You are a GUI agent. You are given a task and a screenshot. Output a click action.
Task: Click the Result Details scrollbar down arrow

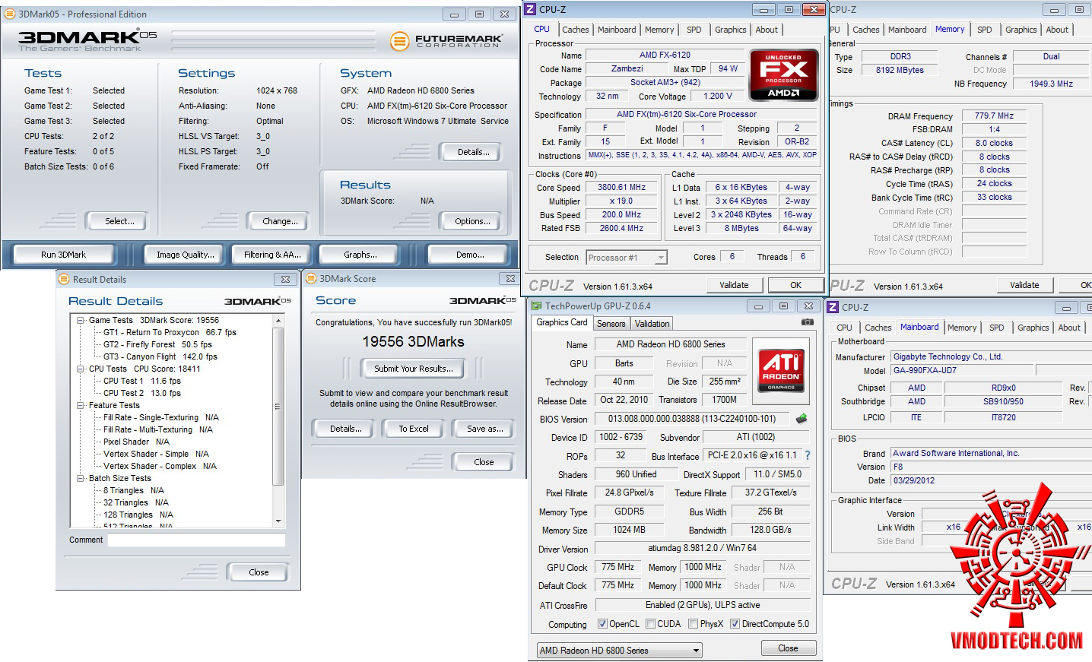[x=278, y=521]
